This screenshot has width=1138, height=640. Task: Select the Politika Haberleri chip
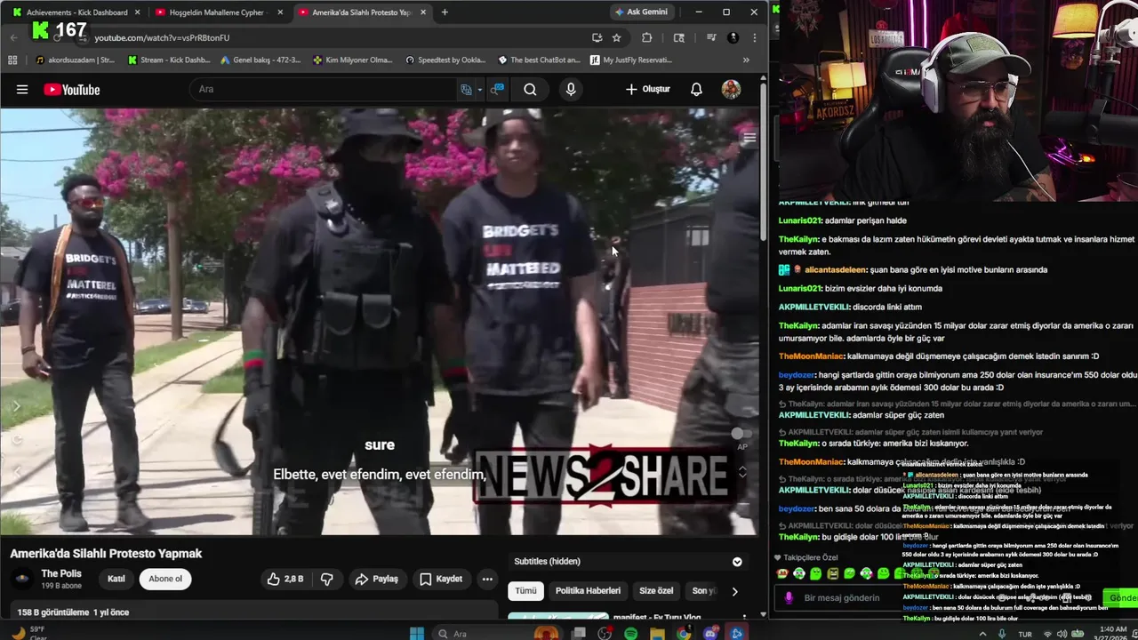(x=588, y=590)
